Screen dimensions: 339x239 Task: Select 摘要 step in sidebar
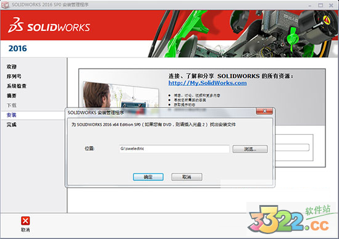pyautogui.click(x=12, y=96)
